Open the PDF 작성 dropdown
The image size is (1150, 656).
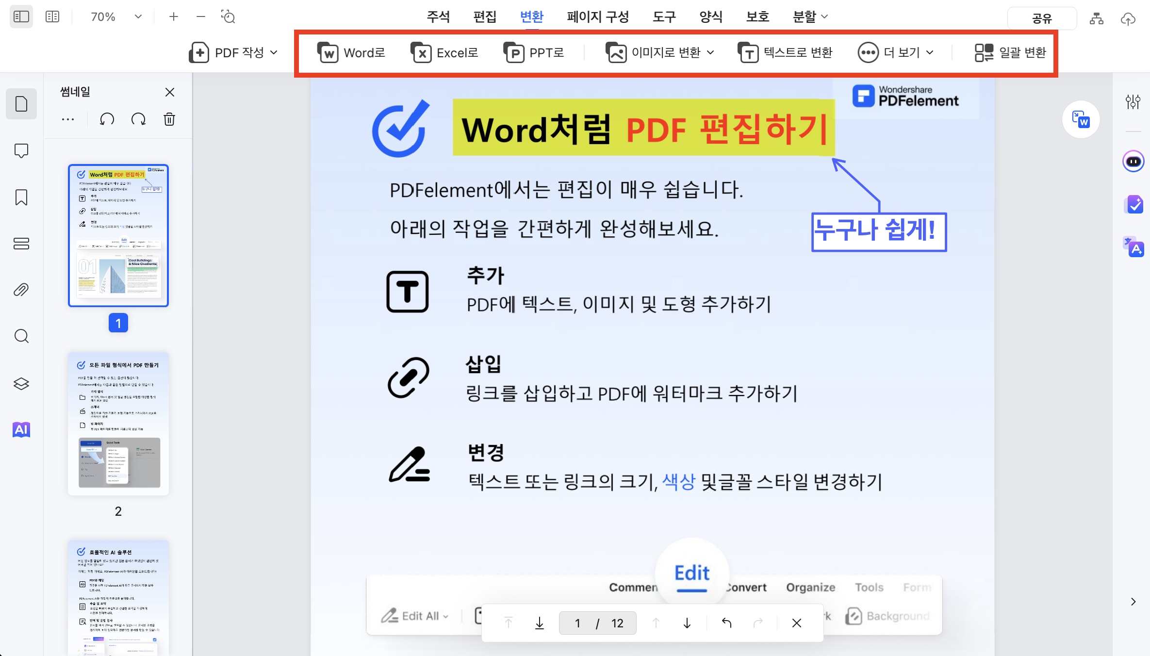pyautogui.click(x=233, y=52)
